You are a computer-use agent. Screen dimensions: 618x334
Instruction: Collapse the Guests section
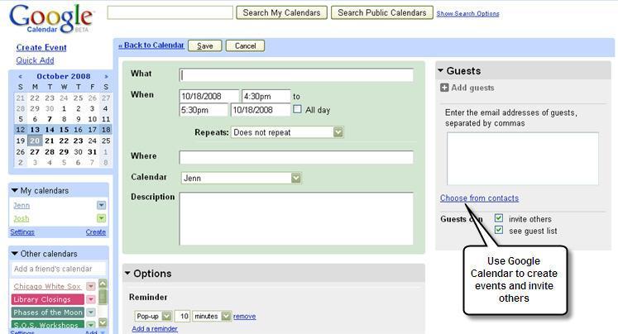click(x=441, y=70)
